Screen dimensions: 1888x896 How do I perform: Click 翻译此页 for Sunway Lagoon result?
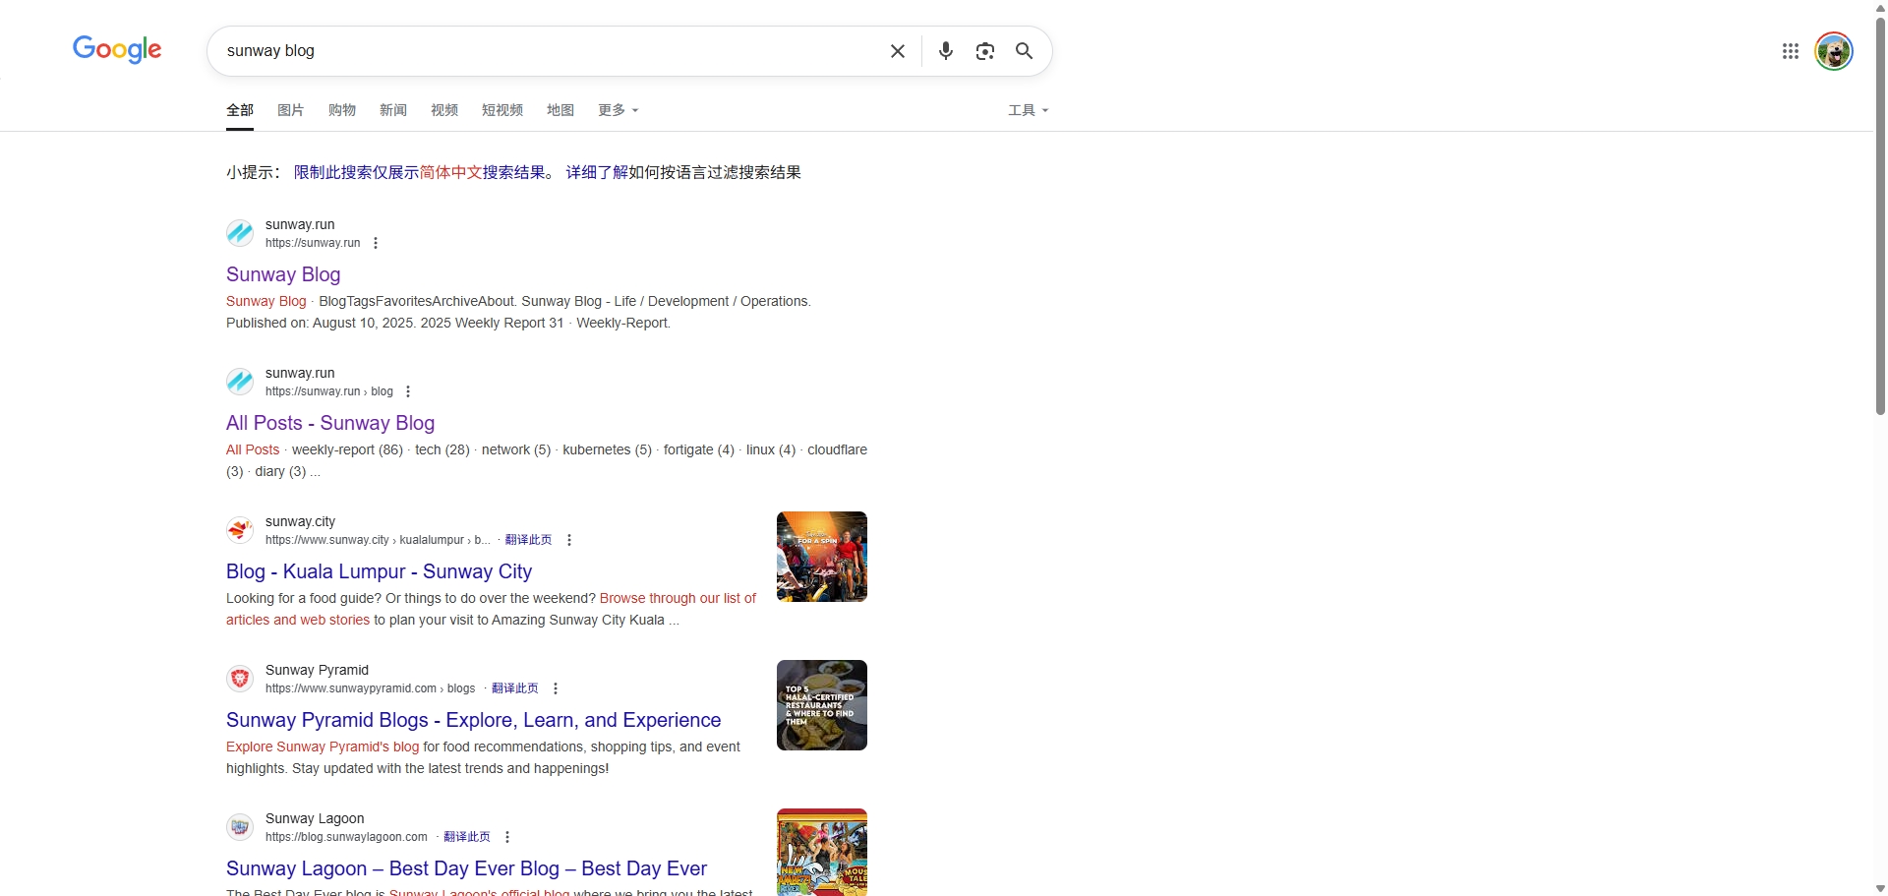tap(466, 837)
